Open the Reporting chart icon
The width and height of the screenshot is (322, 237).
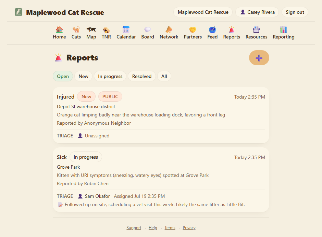point(283,30)
